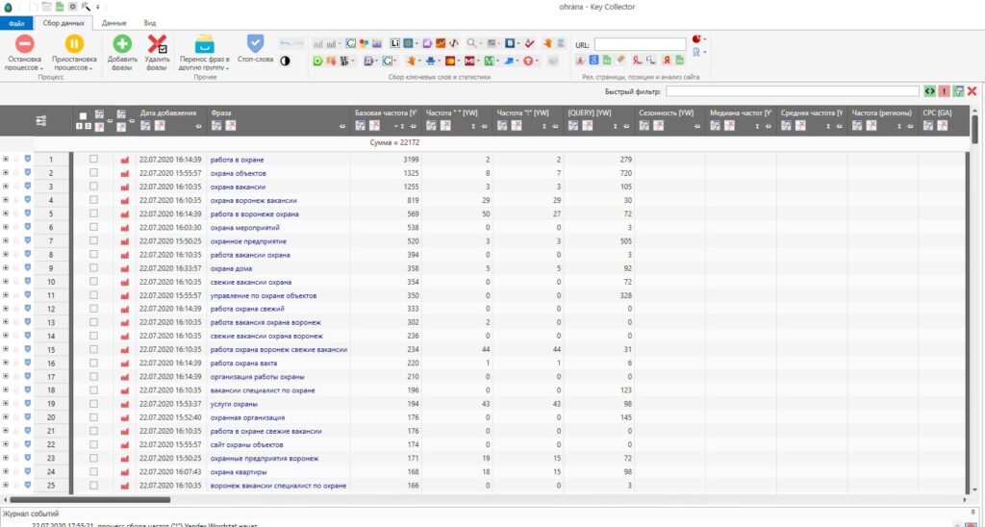Click the Удалить фразы red cross icon
Viewport: 985px width, 527px height.
point(157,44)
